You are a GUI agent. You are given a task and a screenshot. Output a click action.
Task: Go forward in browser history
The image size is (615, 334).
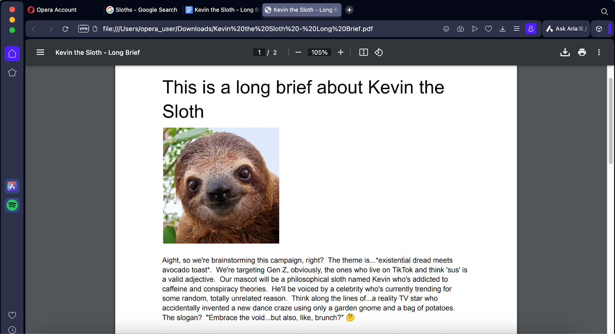50,29
